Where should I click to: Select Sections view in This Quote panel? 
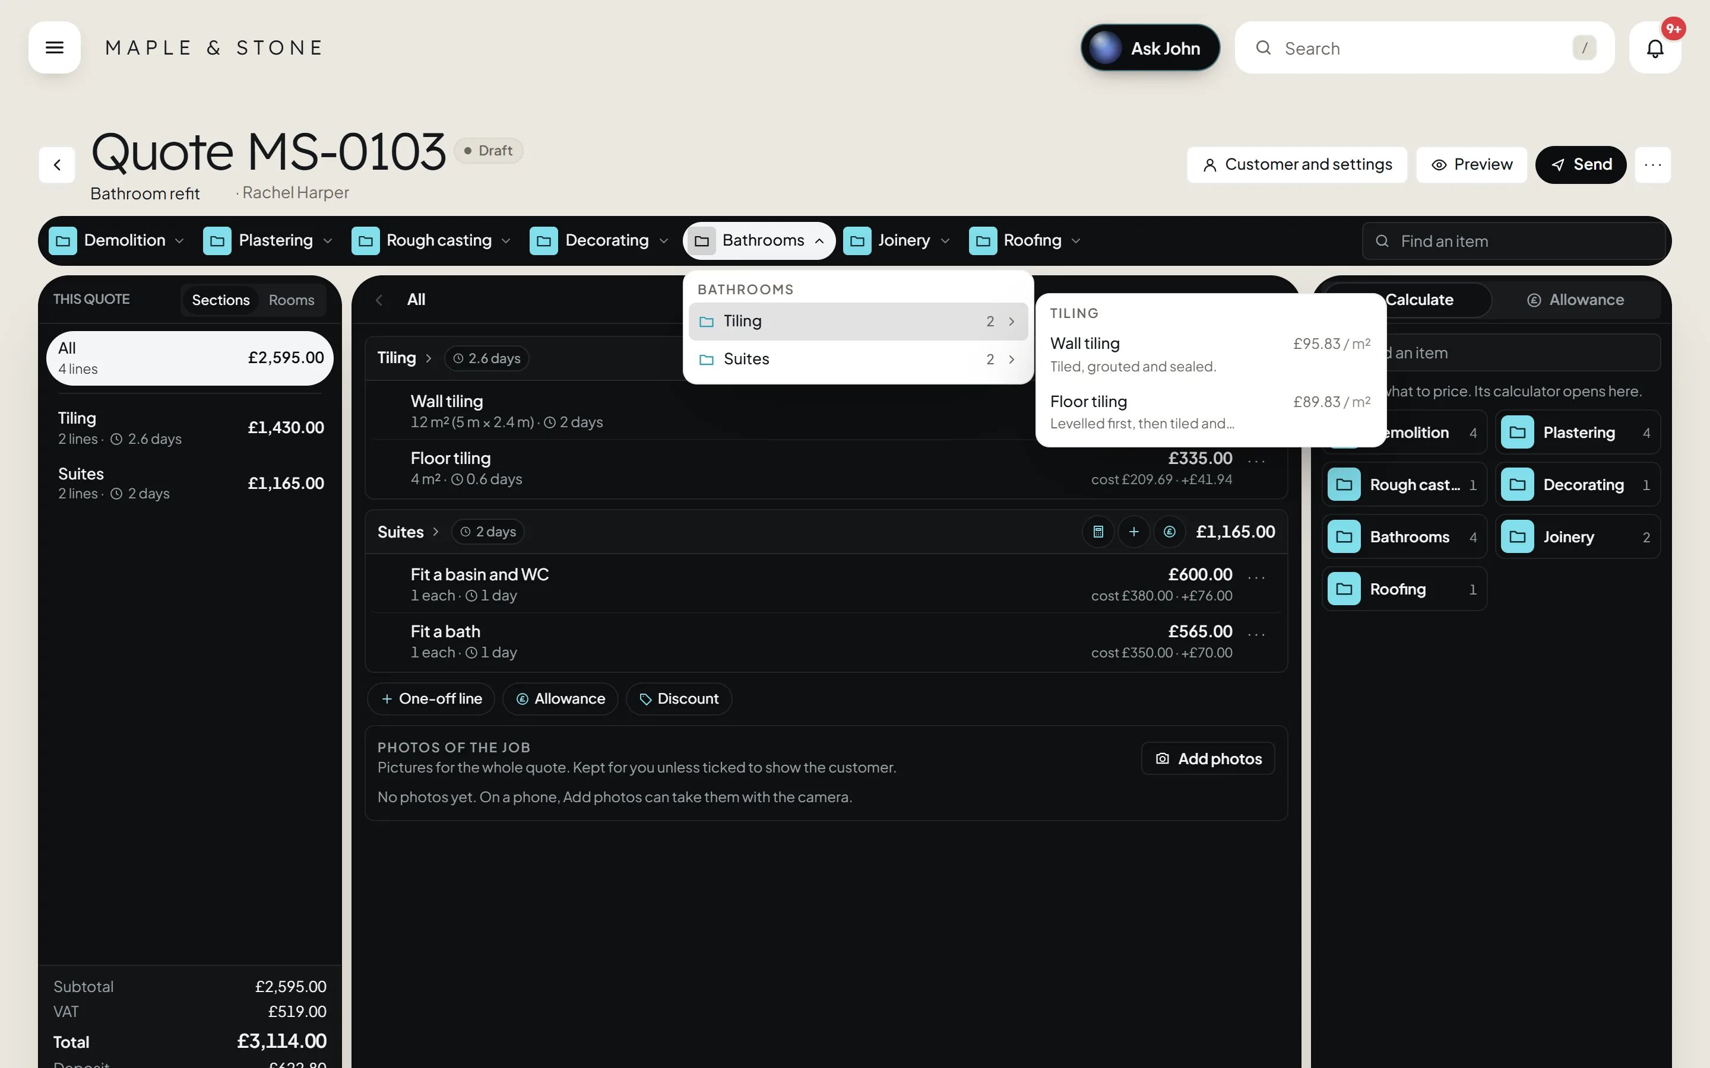click(220, 300)
